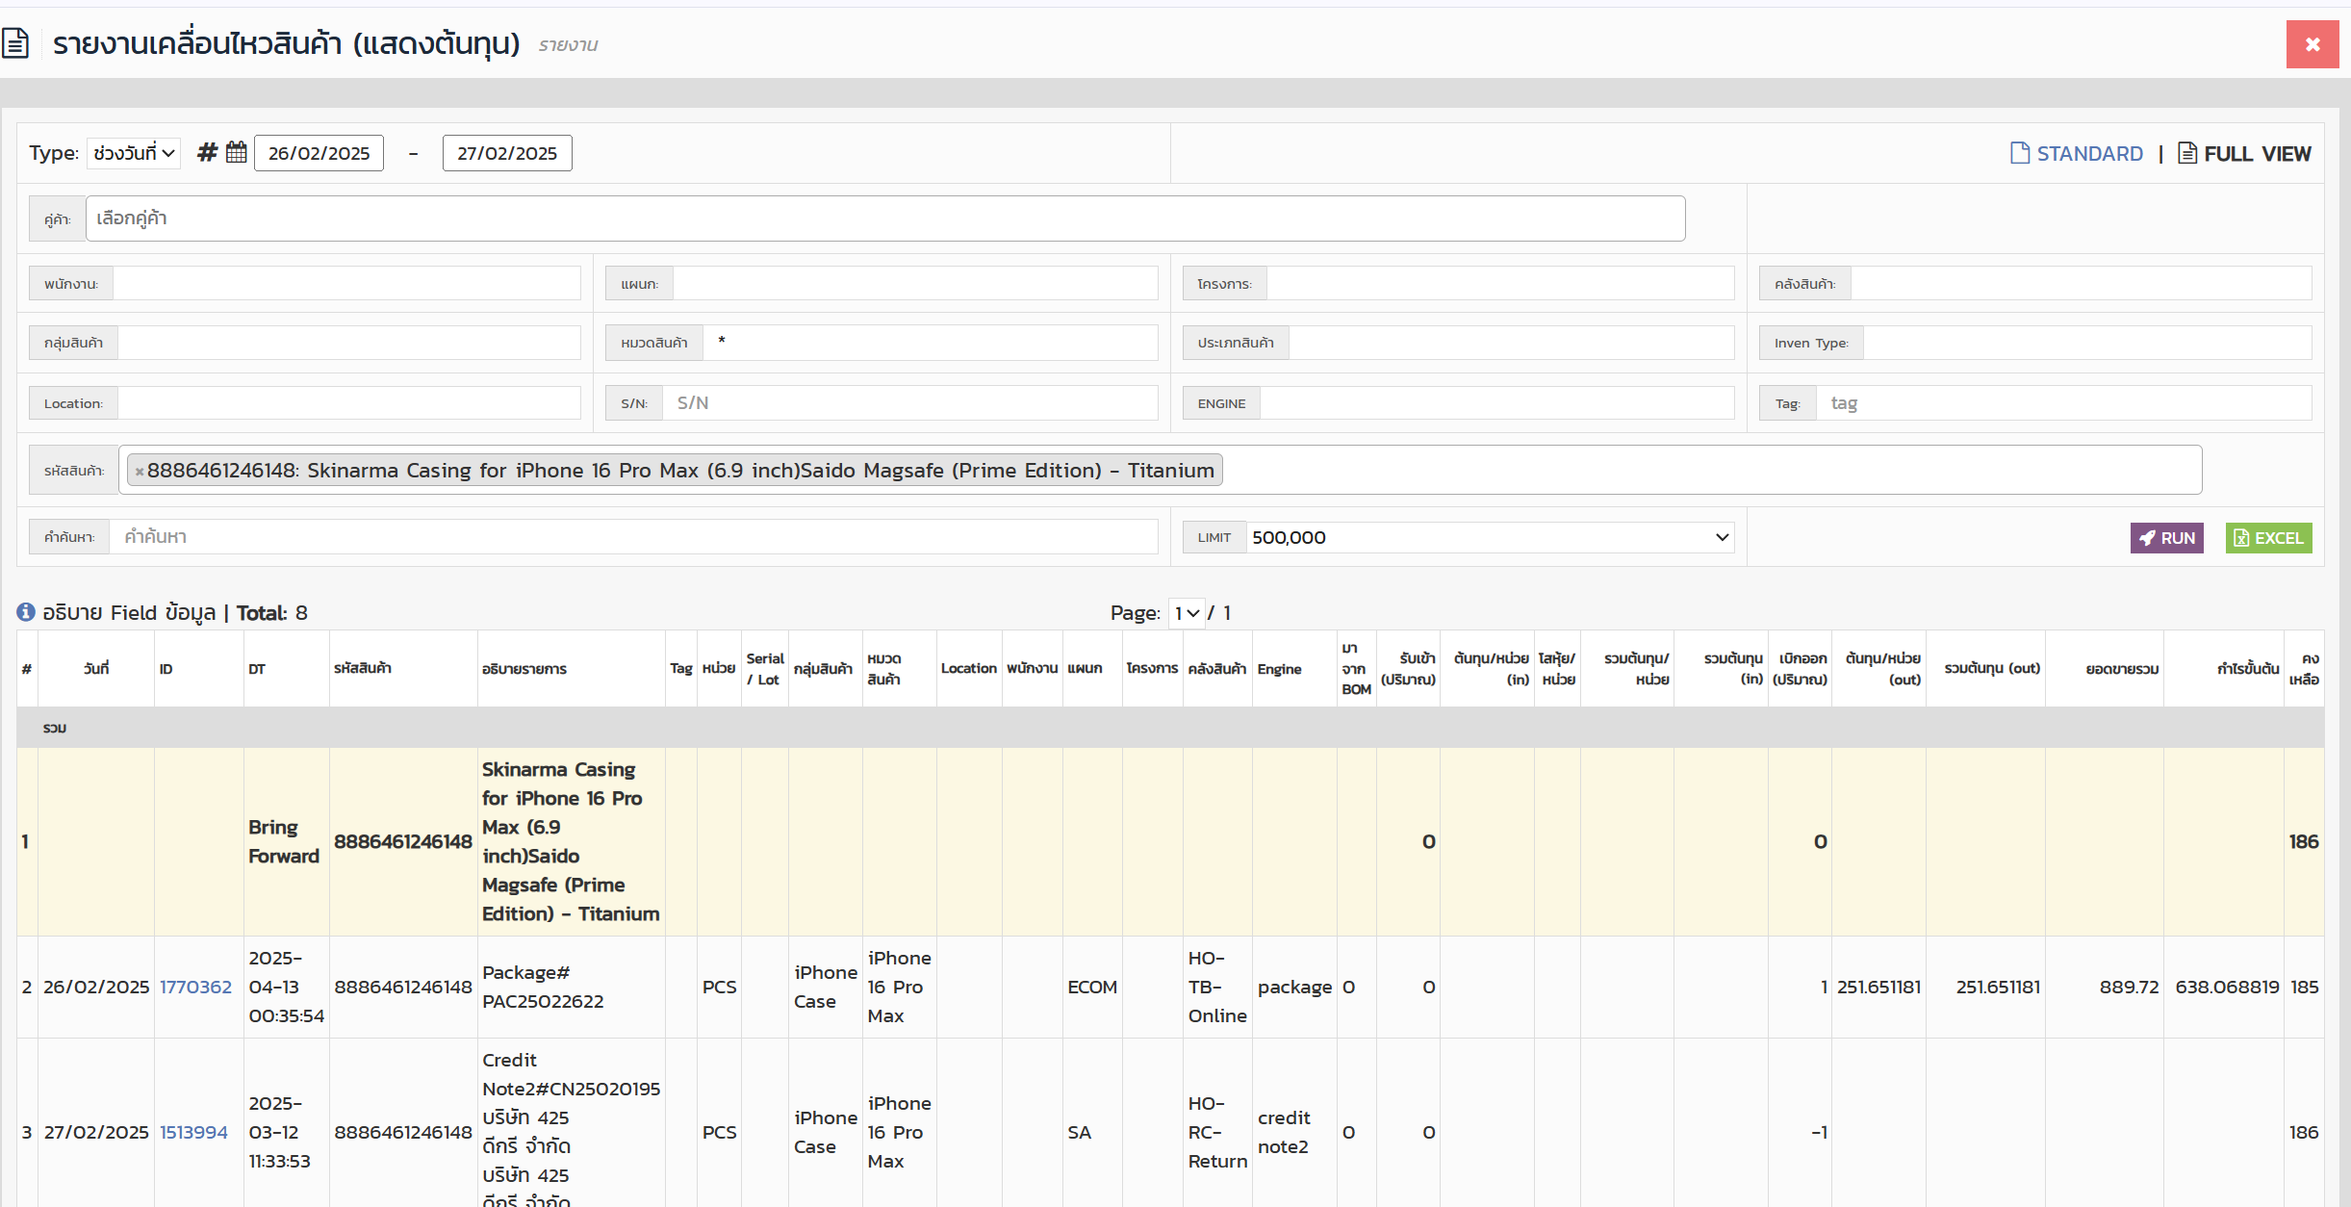This screenshot has width=2351, height=1207.
Task: Click the report document icon beside title
Action: (x=15, y=43)
